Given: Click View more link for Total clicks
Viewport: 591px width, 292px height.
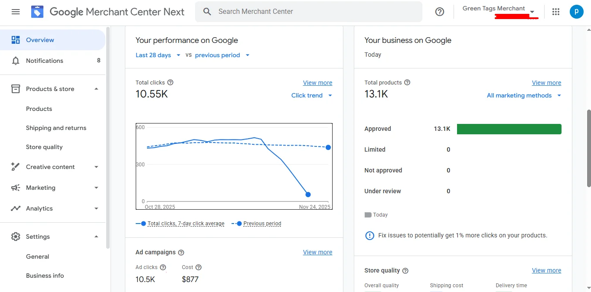Looking at the screenshot, I should pos(317,83).
